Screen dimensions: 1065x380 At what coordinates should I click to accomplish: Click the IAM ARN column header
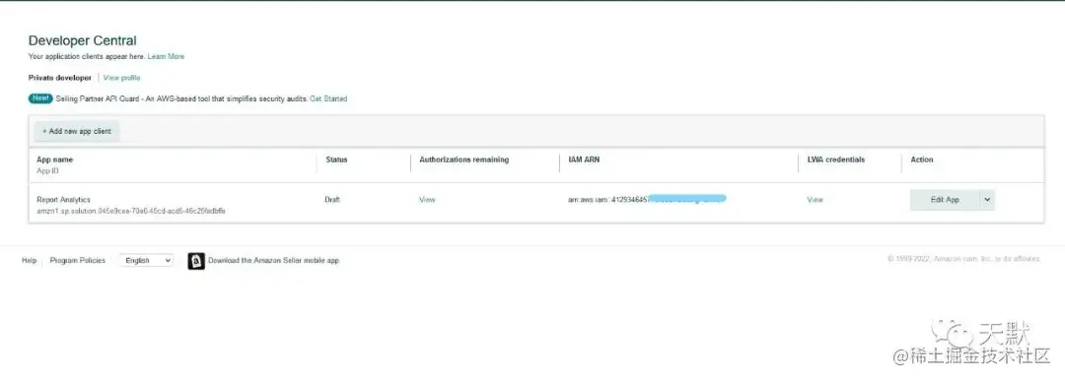coord(584,160)
